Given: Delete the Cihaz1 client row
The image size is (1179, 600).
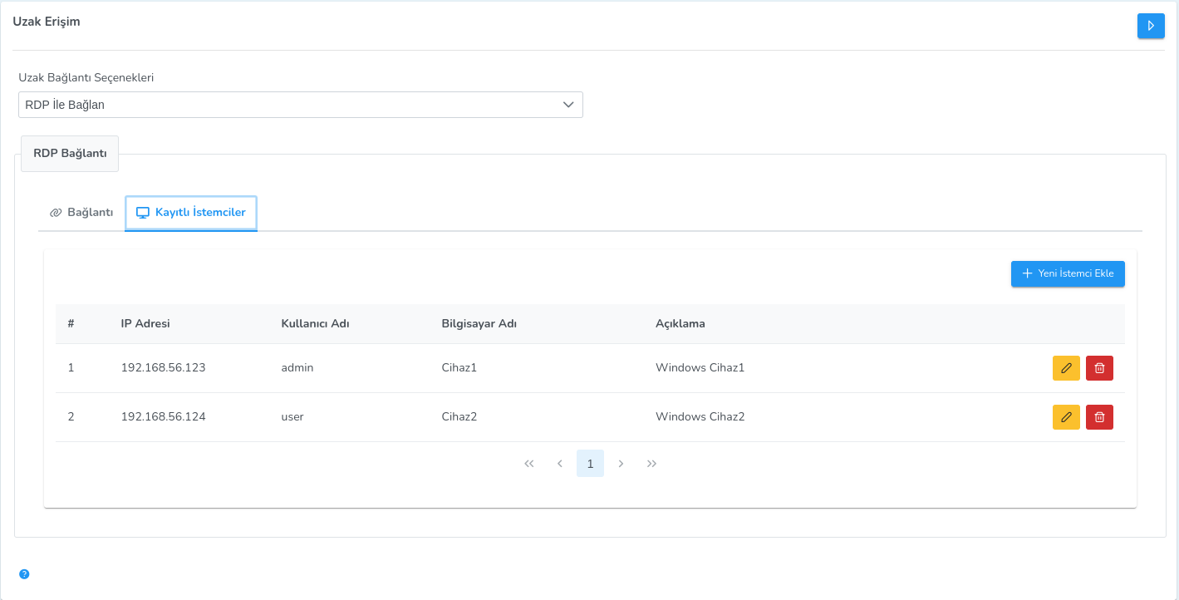Looking at the screenshot, I should 1099,368.
